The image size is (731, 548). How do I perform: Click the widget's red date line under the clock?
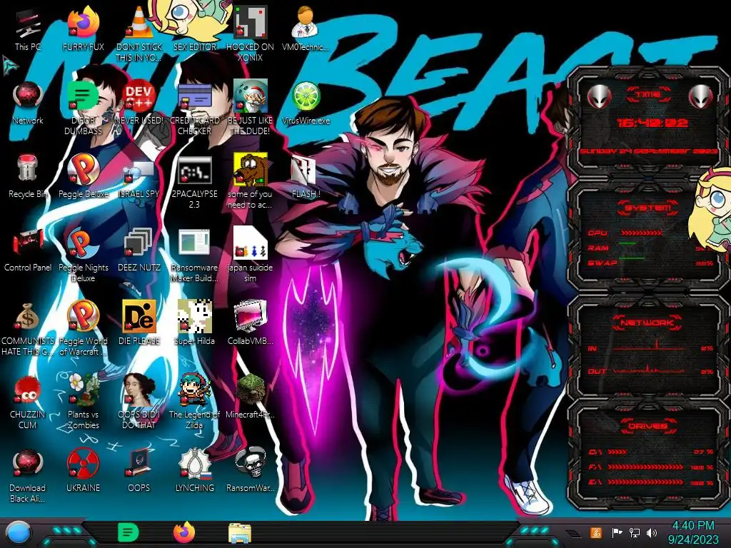[648, 151]
